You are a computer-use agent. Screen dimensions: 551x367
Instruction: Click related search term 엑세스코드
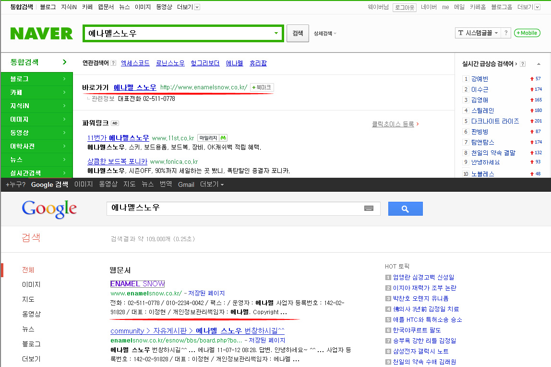135,63
